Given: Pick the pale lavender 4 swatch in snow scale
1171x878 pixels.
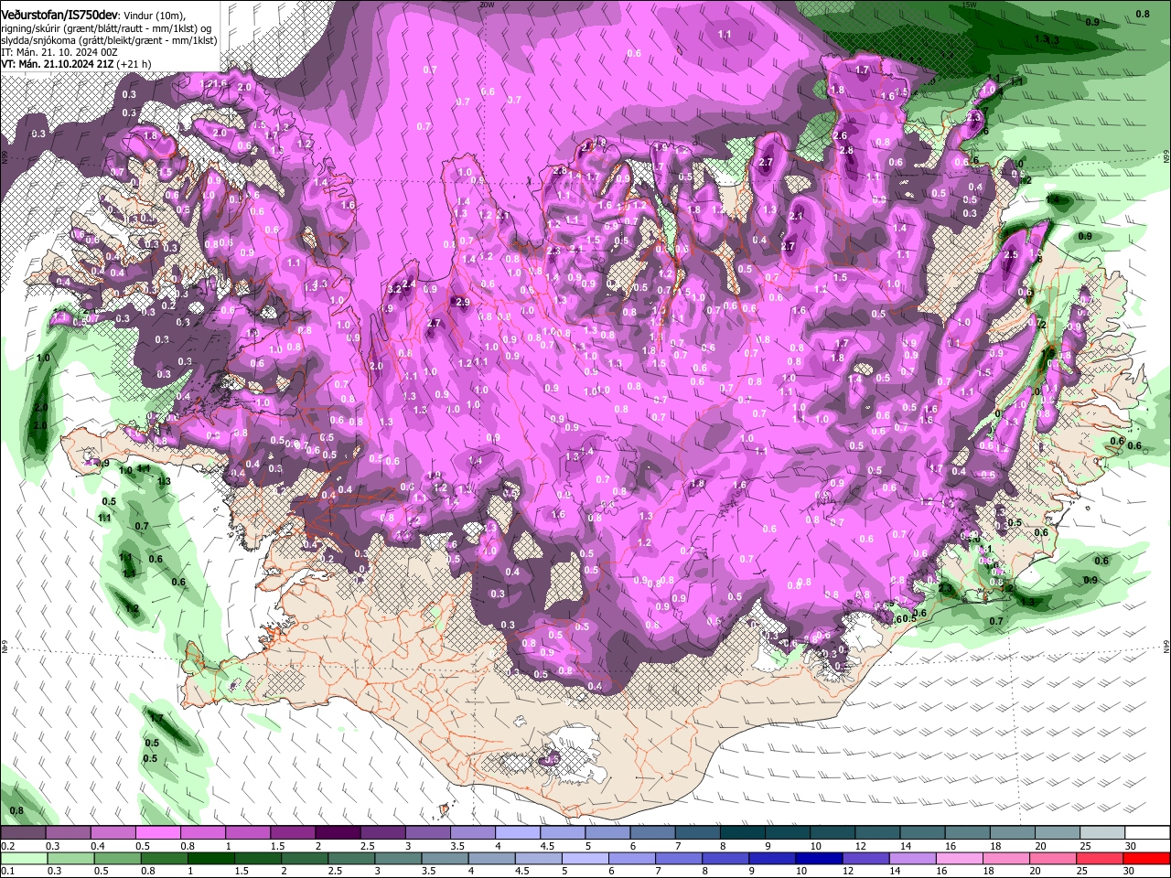Looking at the screenshot, I should (518, 832).
